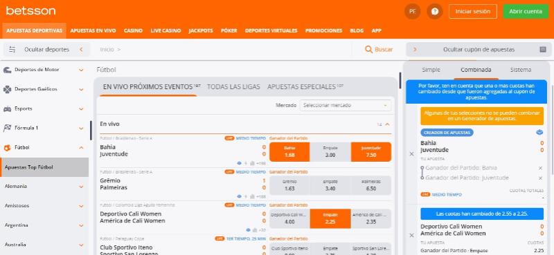554x255 pixels.
Task: Expand the Esports chevron
Action: [x=81, y=109]
